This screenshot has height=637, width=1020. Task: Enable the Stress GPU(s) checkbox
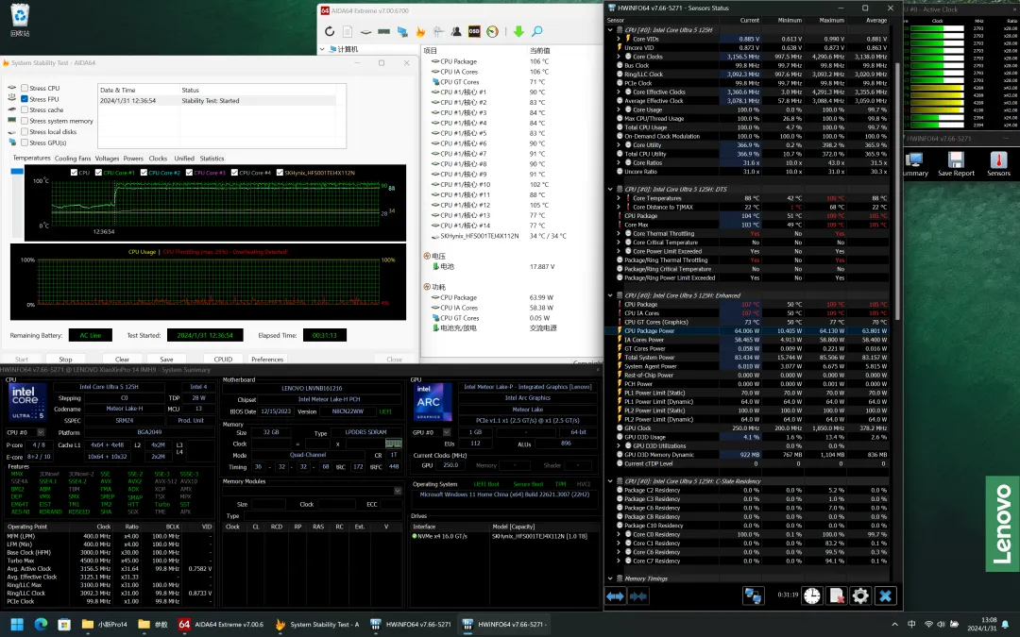click(24, 142)
